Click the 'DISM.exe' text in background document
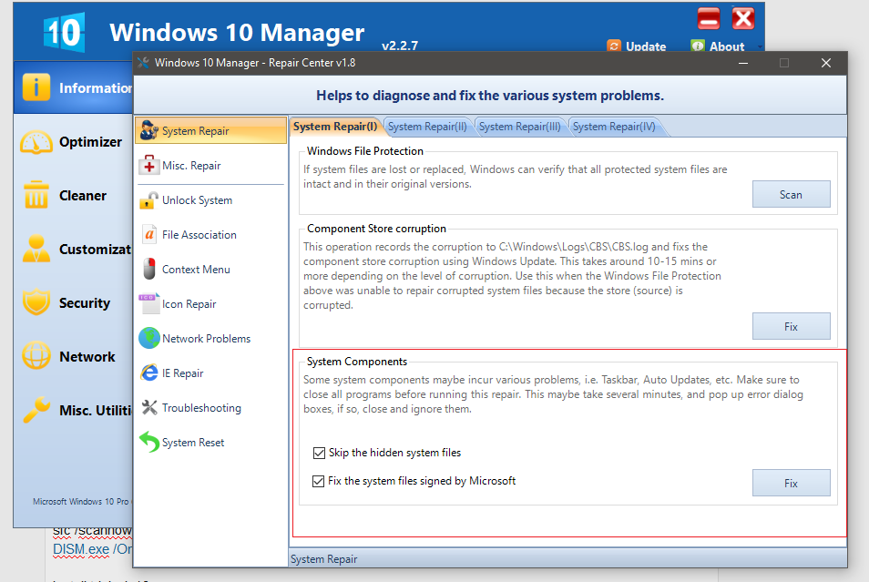This screenshot has height=582, width=869. [81, 549]
